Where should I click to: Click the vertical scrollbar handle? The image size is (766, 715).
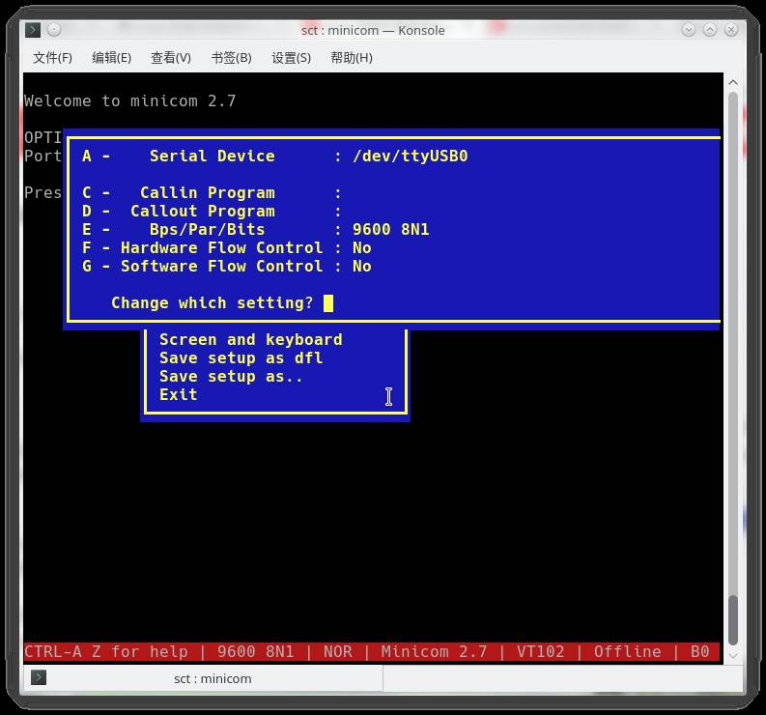pyautogui.click(x=733, y=619)
